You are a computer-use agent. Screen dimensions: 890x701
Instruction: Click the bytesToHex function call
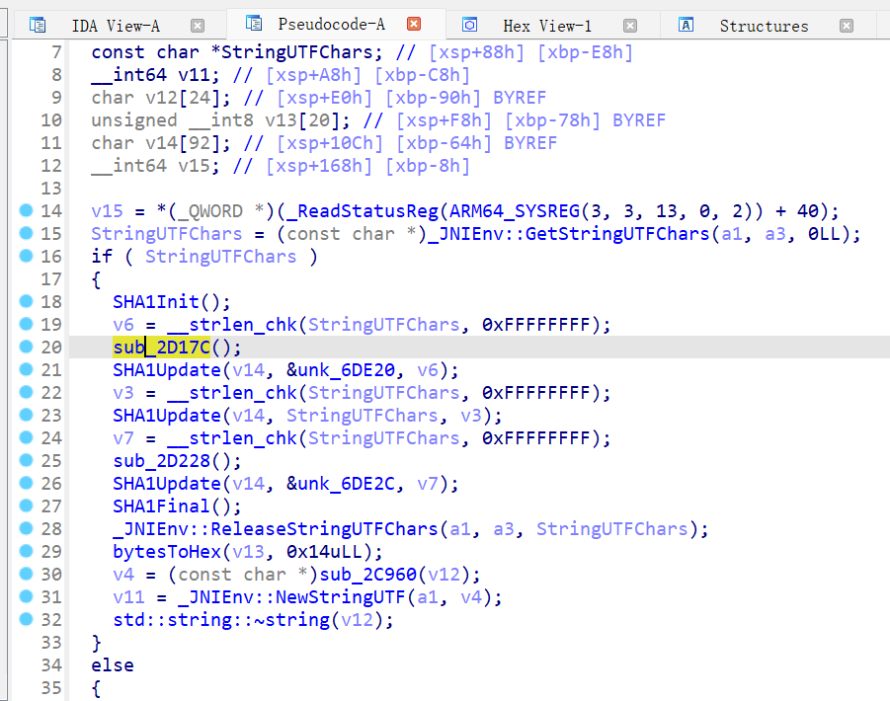click(167, 551)
